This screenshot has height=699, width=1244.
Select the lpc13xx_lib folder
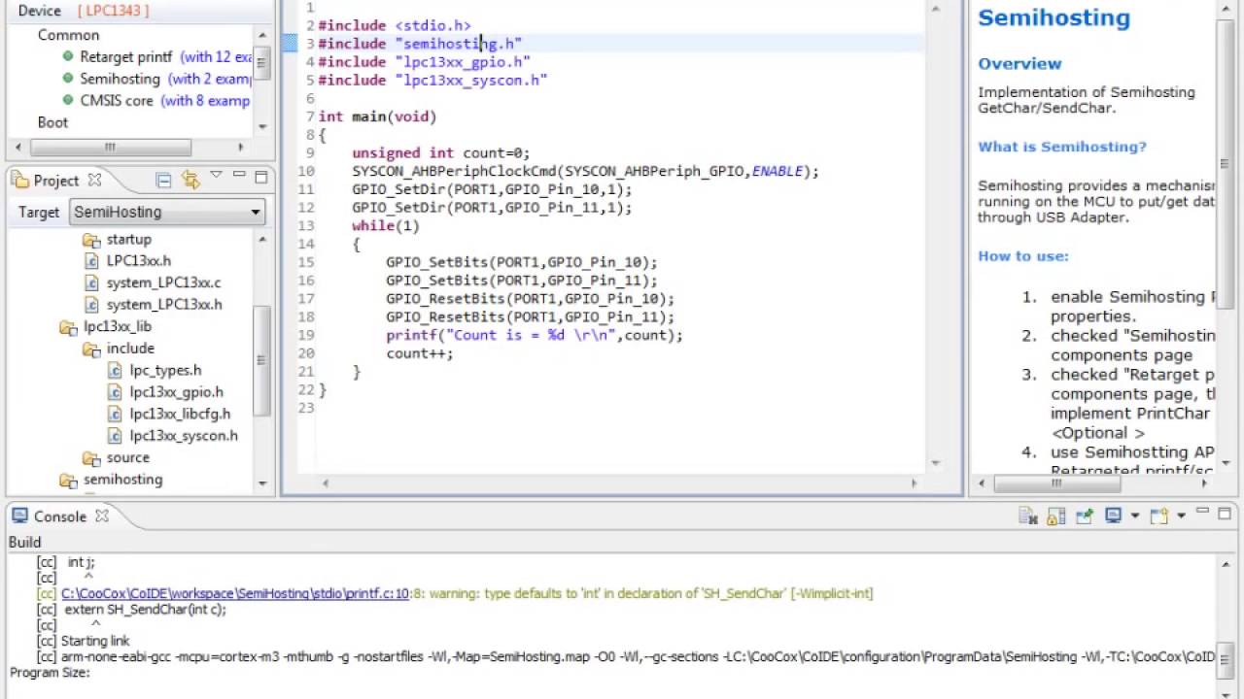(x=117, y=326)
